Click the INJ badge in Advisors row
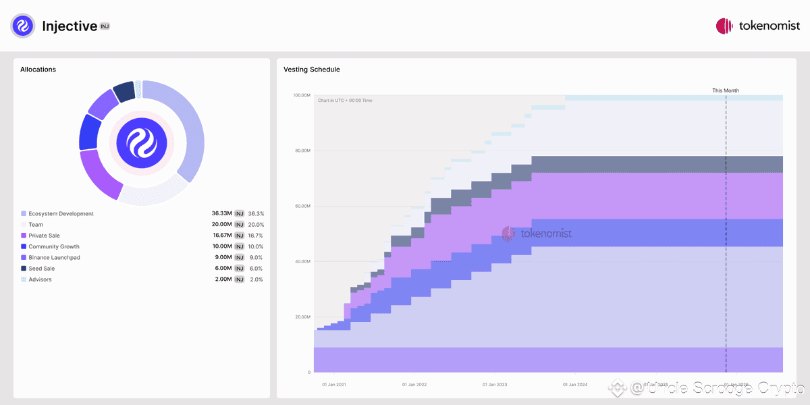 240,279
